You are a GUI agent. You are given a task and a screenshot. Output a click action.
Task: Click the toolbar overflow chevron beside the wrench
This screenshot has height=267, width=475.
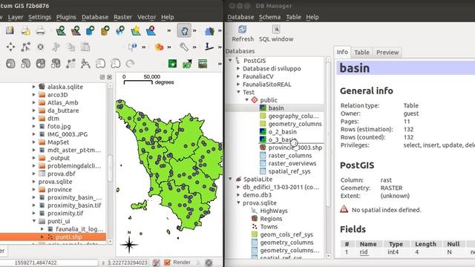click(x=194, y=47)
